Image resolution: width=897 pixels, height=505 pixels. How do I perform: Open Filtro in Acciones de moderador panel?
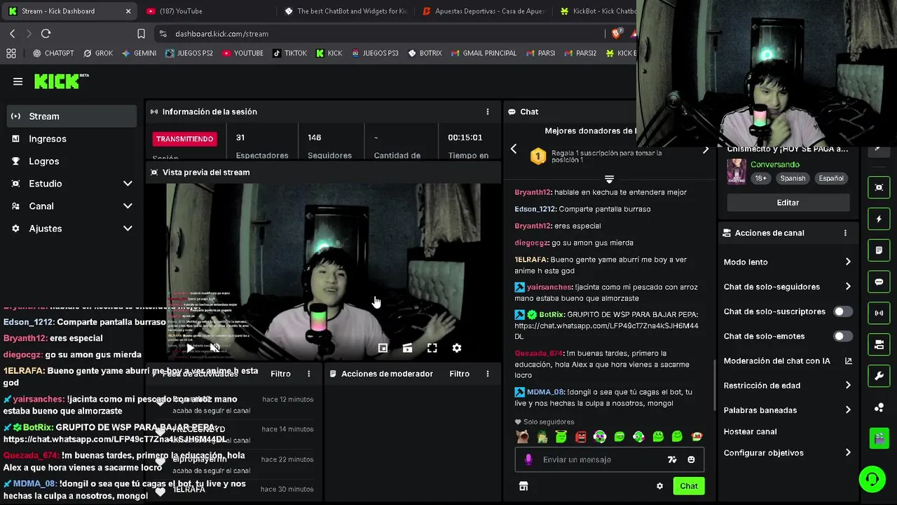(x=459, y=374)
